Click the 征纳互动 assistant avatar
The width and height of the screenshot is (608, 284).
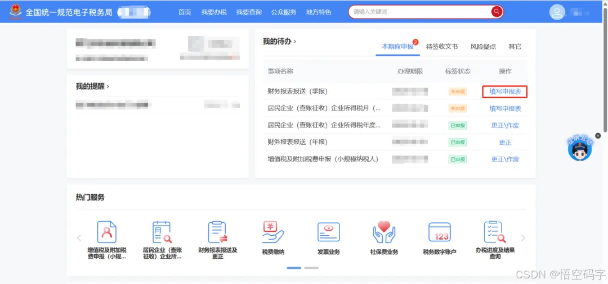coord(580,148)
